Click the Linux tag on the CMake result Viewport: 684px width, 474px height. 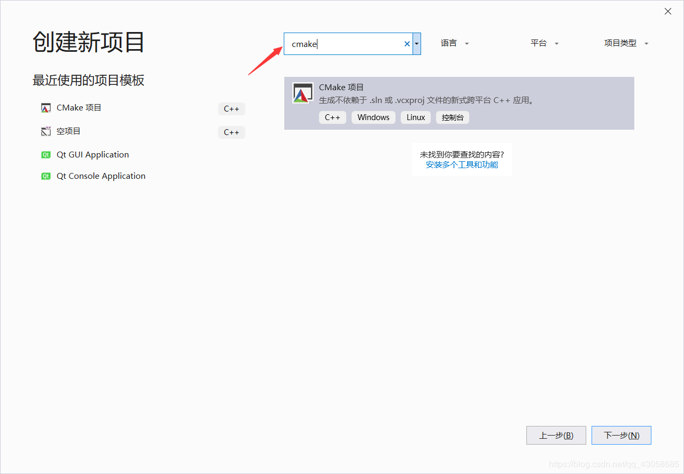pos(415,117)
